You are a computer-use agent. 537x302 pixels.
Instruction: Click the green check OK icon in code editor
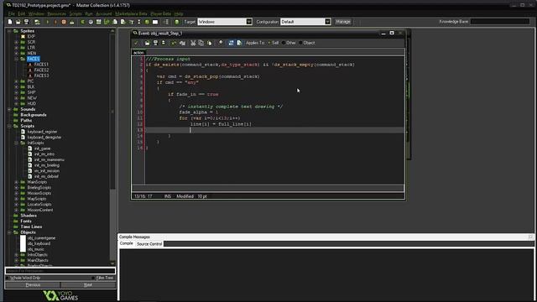click(x=136, y=43)
